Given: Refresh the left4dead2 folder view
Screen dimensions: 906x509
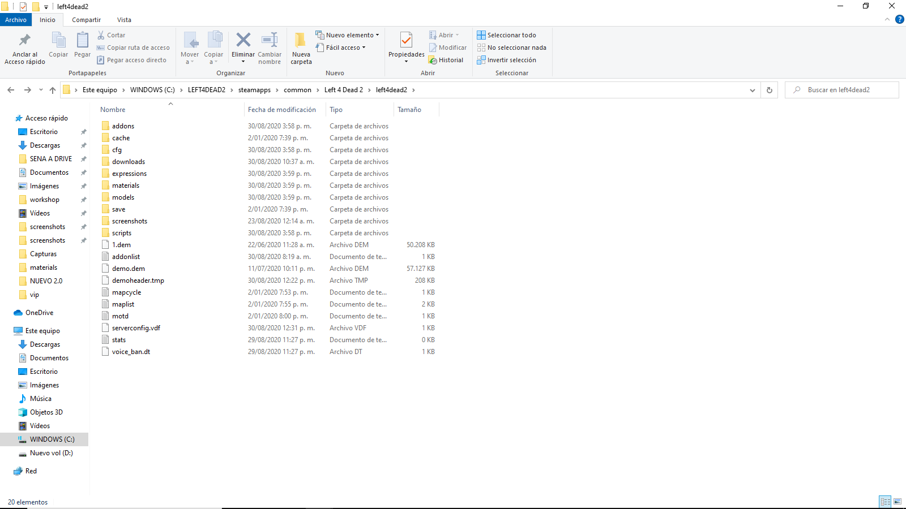Looking at the screenshot, I should tap(769, 90).
